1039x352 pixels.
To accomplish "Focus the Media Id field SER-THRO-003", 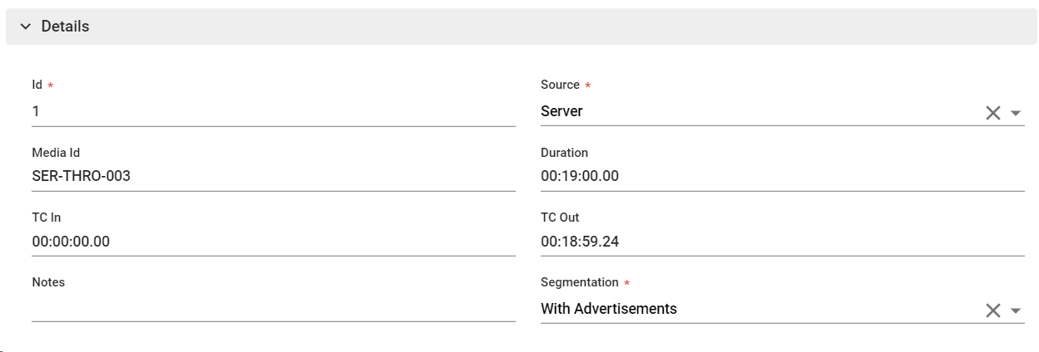I will pos(273,176).
